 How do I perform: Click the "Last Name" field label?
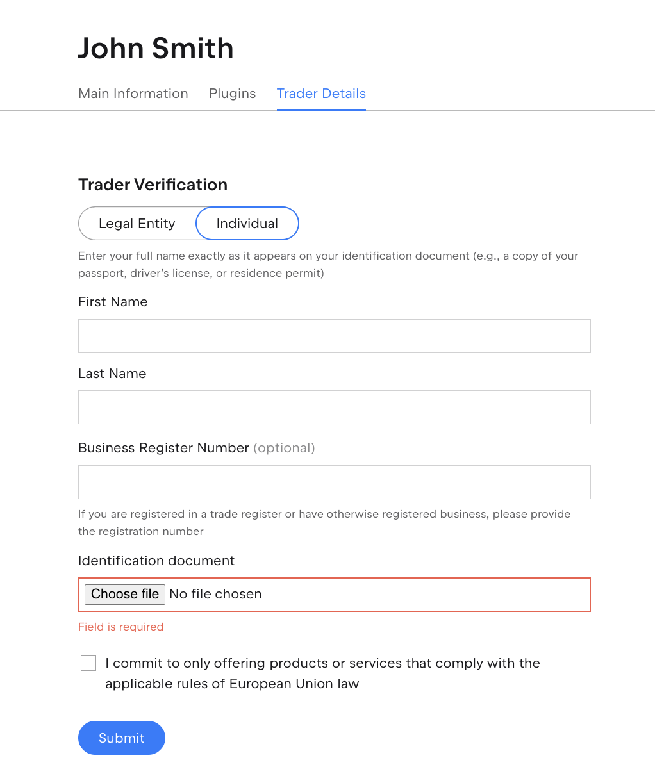coord(112,374)
